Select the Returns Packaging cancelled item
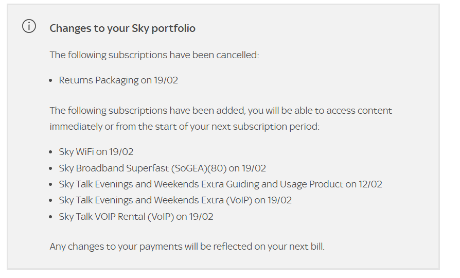This screenshot has width=460, height=278. click(x=118, y=80)
